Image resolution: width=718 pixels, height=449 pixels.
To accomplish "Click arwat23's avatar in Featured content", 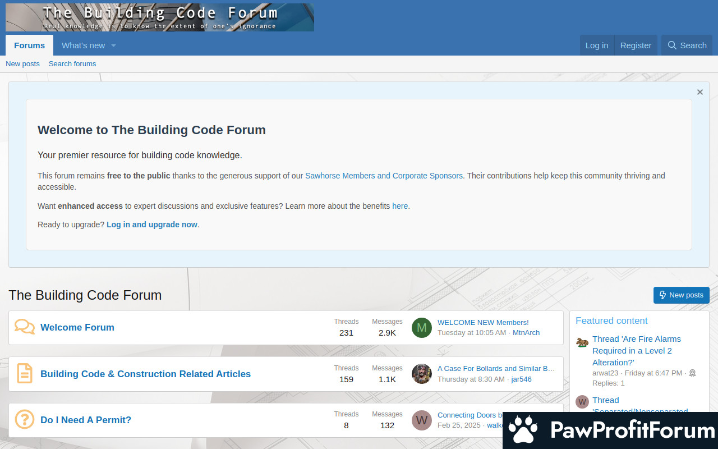I will click(582, 342).
